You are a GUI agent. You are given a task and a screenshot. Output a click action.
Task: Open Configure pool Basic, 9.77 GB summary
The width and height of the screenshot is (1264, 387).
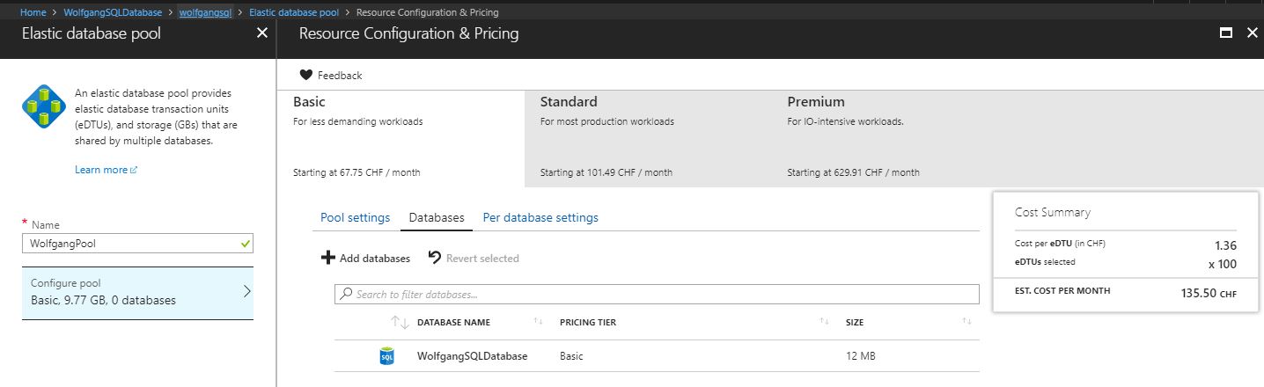point(137,293)
